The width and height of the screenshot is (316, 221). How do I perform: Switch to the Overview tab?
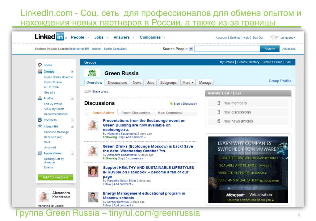pos(94,82)
